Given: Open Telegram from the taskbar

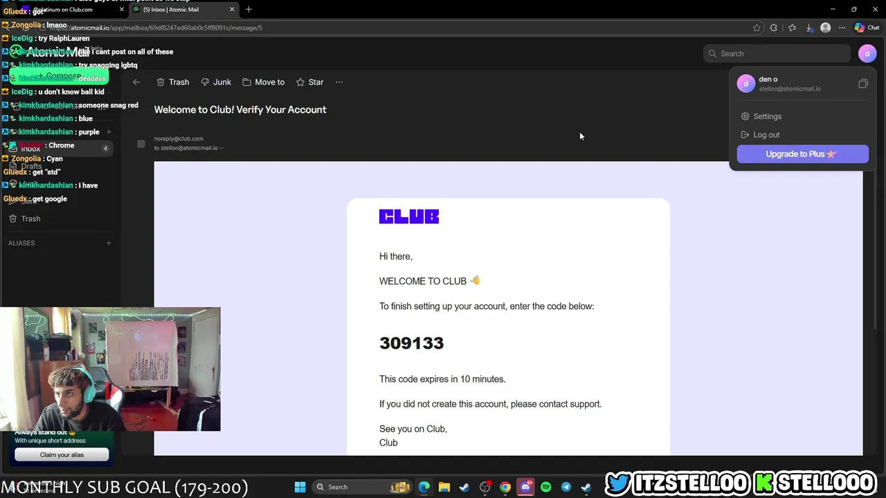Looking at the screenshot, I should click(x=566, y=487).
